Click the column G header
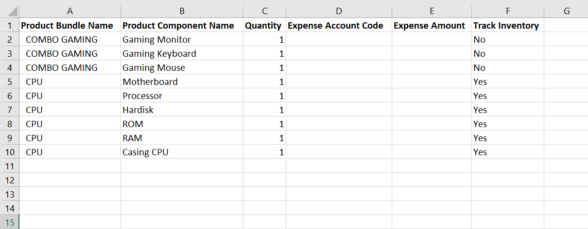588x229 pixels. (x=566, y=11)
